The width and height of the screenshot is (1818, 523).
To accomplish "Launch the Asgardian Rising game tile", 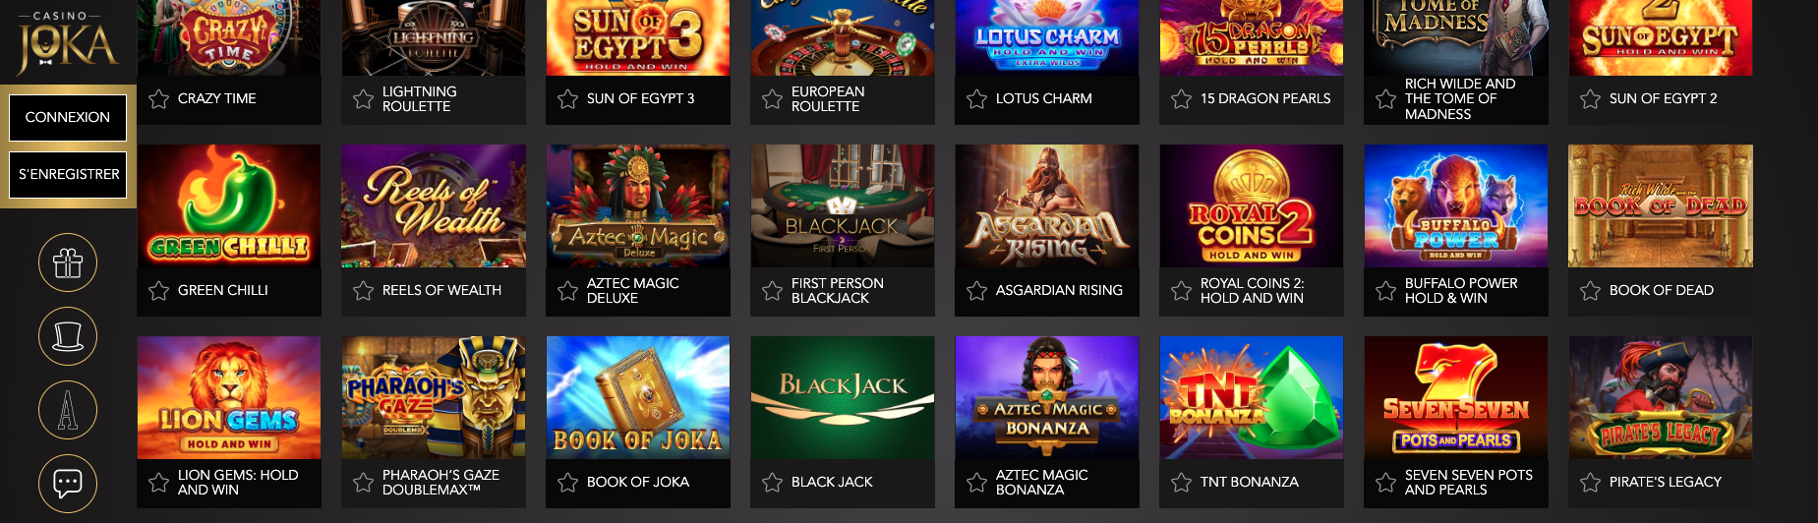I will tap(1047, 206).
